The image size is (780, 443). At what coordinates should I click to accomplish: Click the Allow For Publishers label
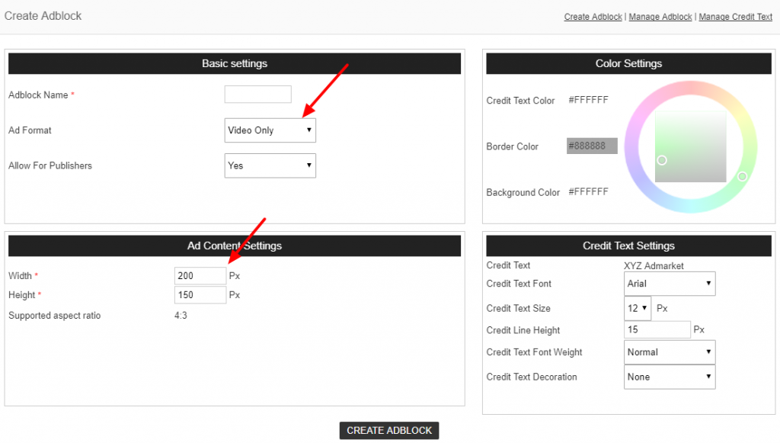coord(50,165)
